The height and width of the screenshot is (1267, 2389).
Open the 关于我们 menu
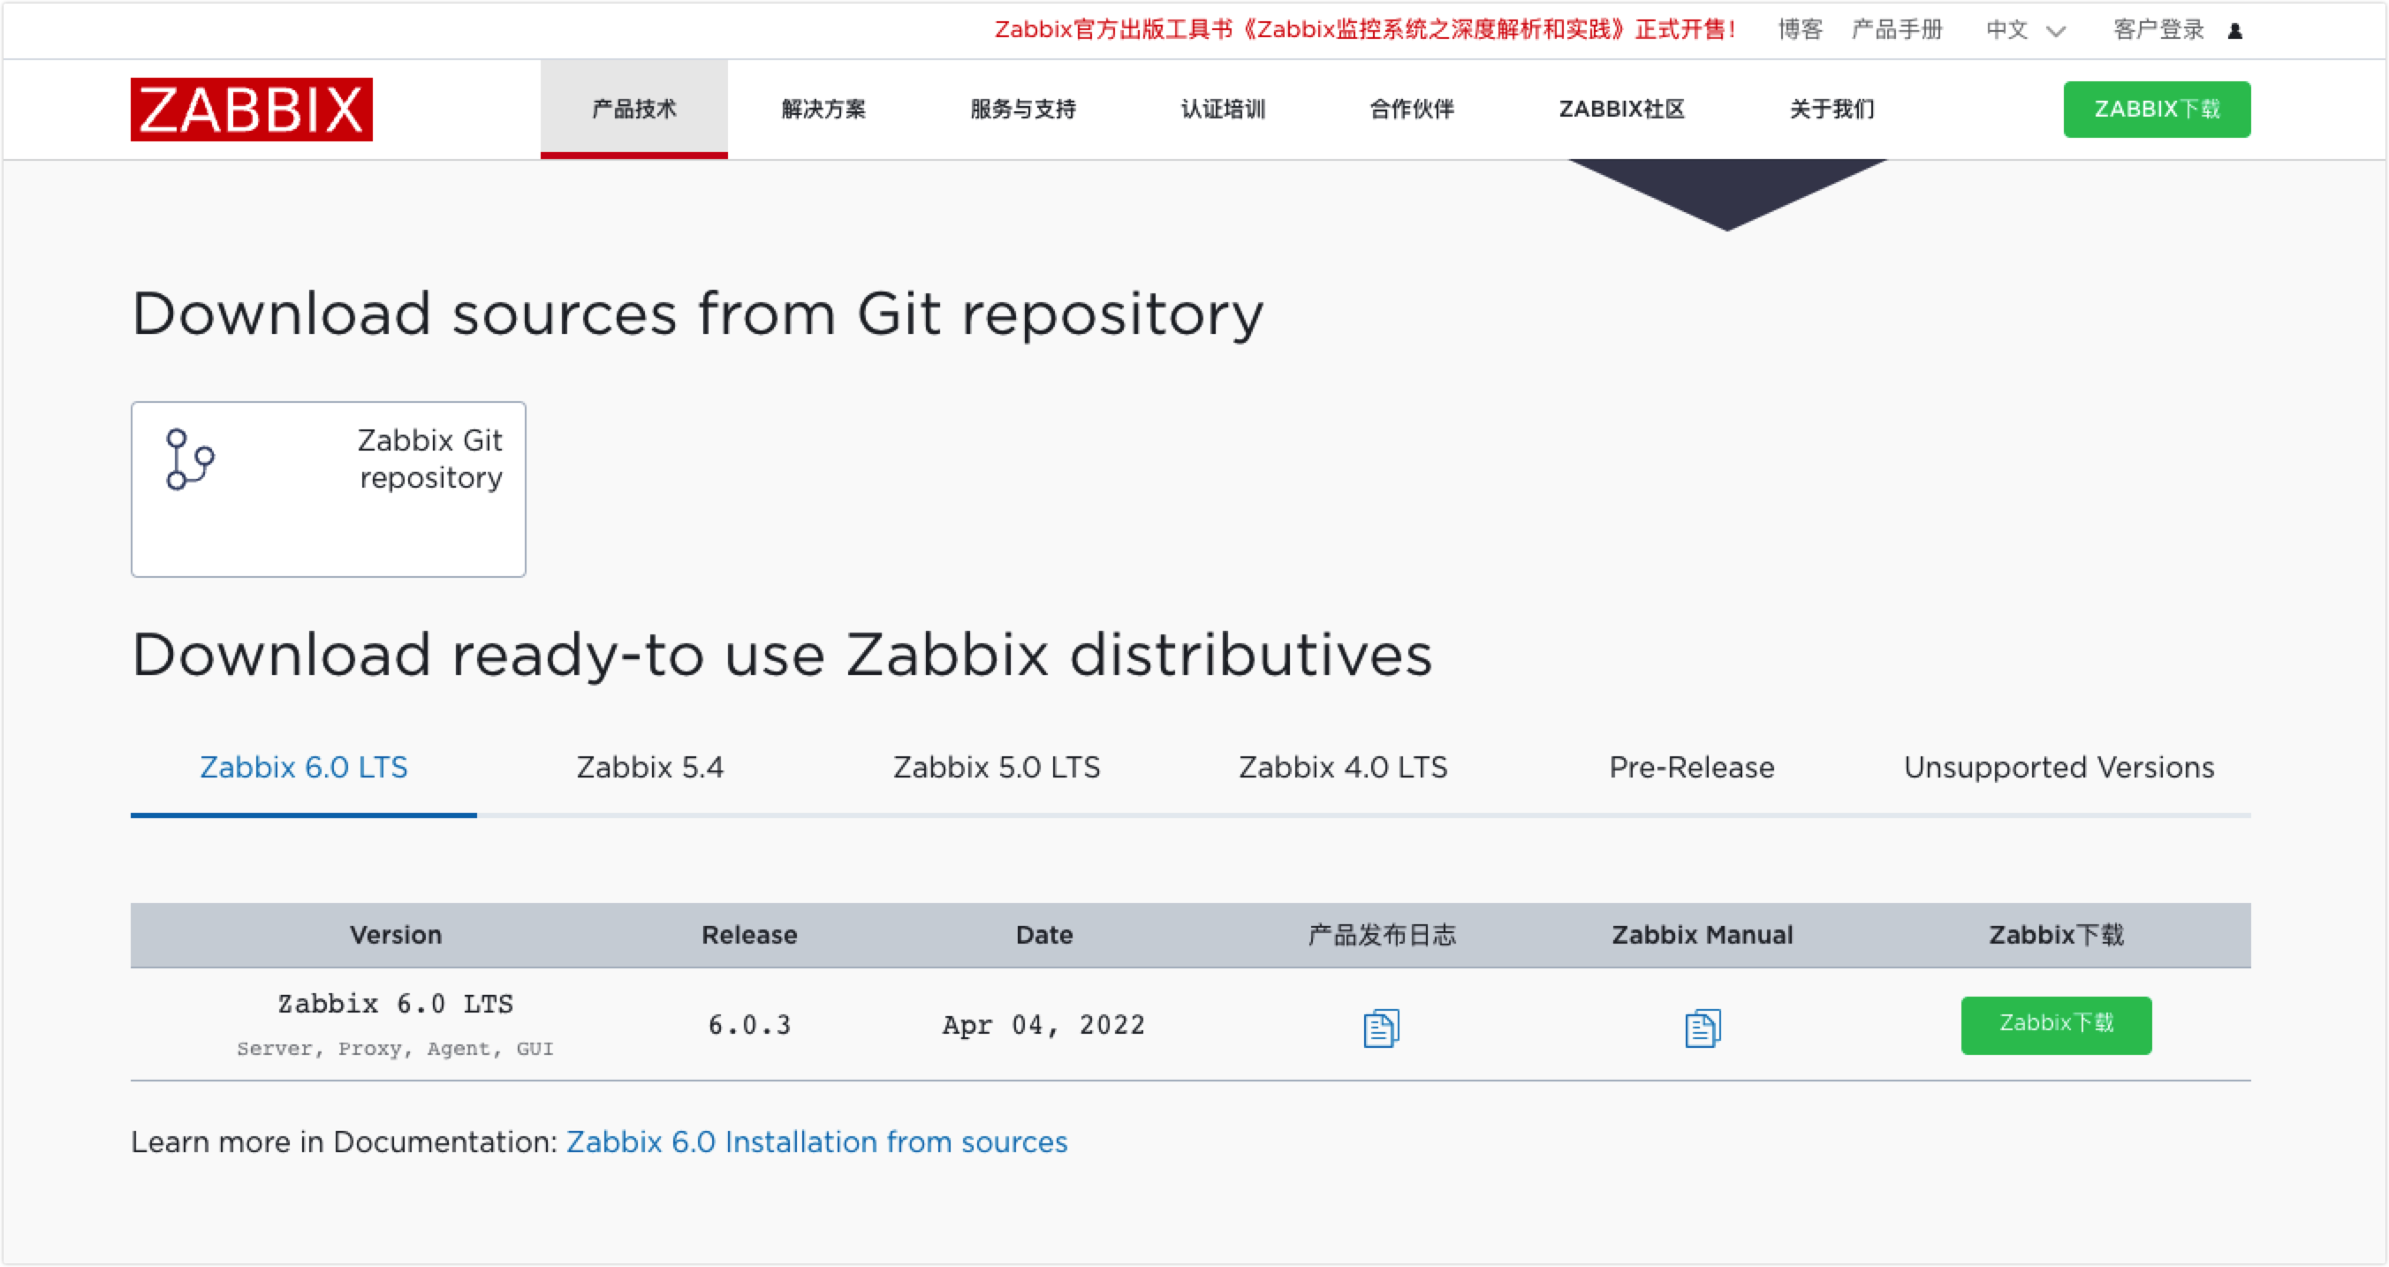1832,110
